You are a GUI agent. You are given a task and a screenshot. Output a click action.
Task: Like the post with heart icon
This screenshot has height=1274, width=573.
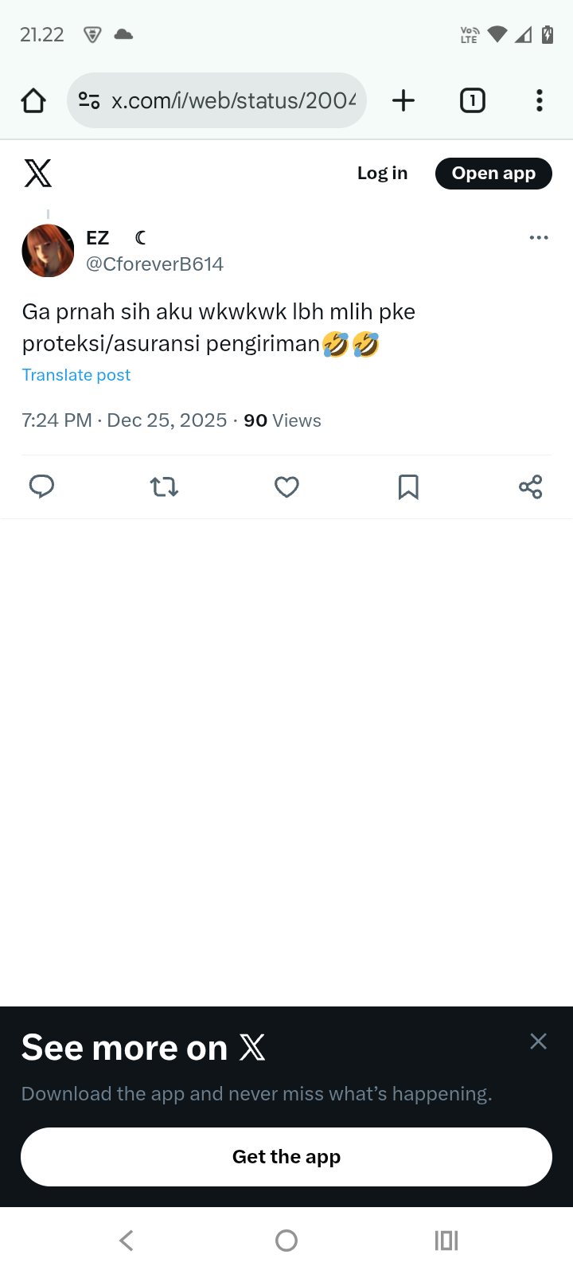click(x=286, y=487)
